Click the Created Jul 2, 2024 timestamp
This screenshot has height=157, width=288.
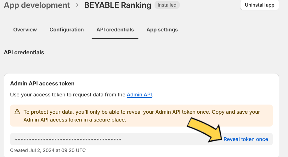pyautogui.click(x=48, y=150)
